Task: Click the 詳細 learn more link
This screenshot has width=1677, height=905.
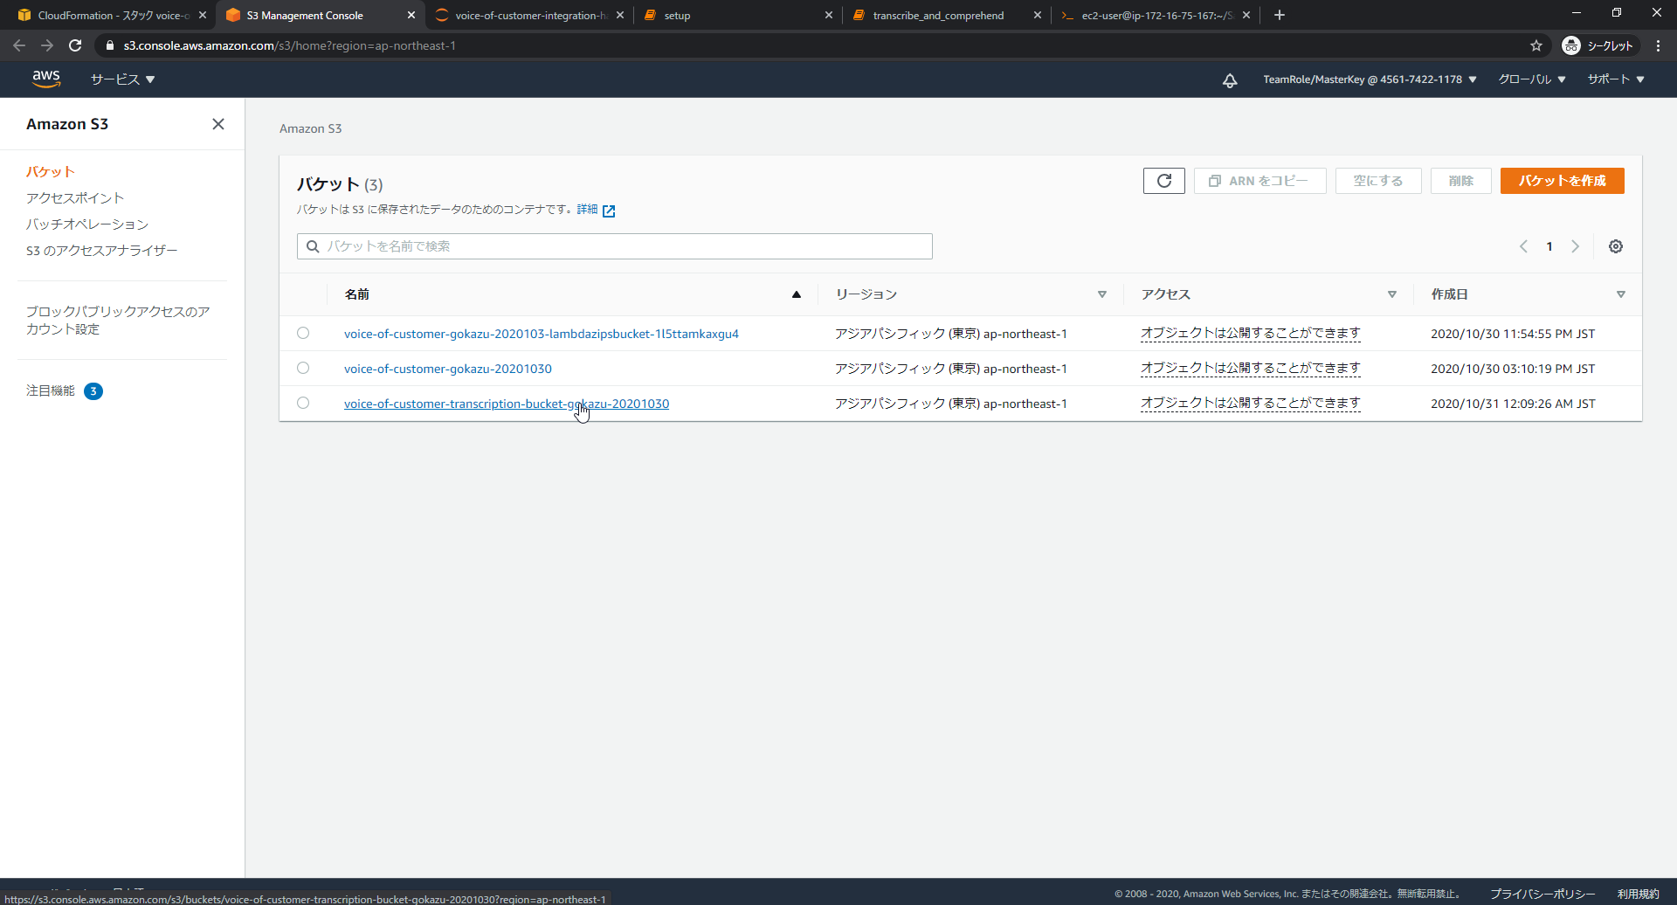Action: pyautogui.click(x=587, y=210)
